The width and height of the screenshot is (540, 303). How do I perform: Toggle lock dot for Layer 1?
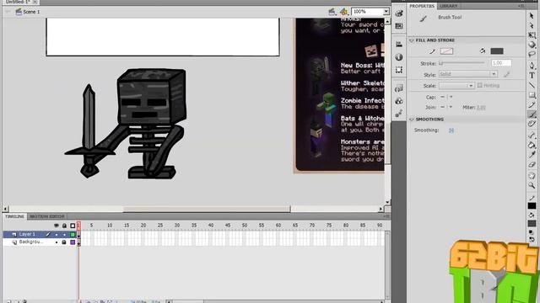pos(64,234)
